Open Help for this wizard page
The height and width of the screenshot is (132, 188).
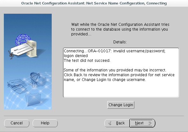[45, 123]
